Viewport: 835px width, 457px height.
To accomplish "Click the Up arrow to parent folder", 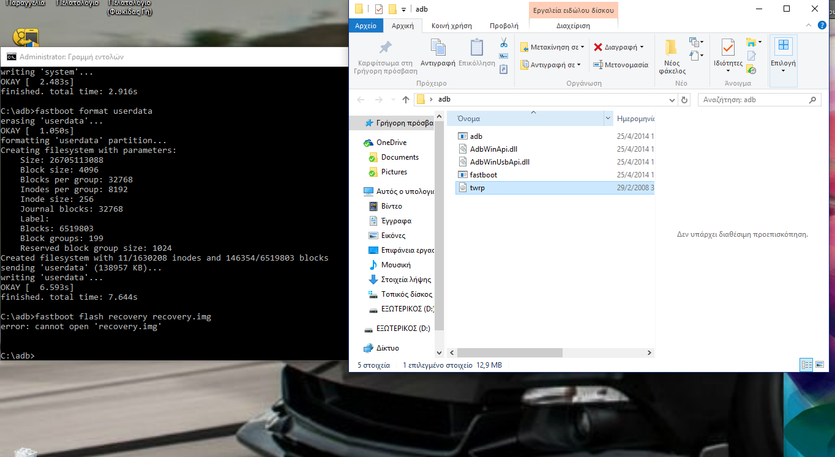I will coord(405,100).
